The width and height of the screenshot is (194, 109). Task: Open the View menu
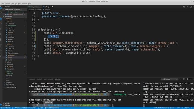coord(13,4)
